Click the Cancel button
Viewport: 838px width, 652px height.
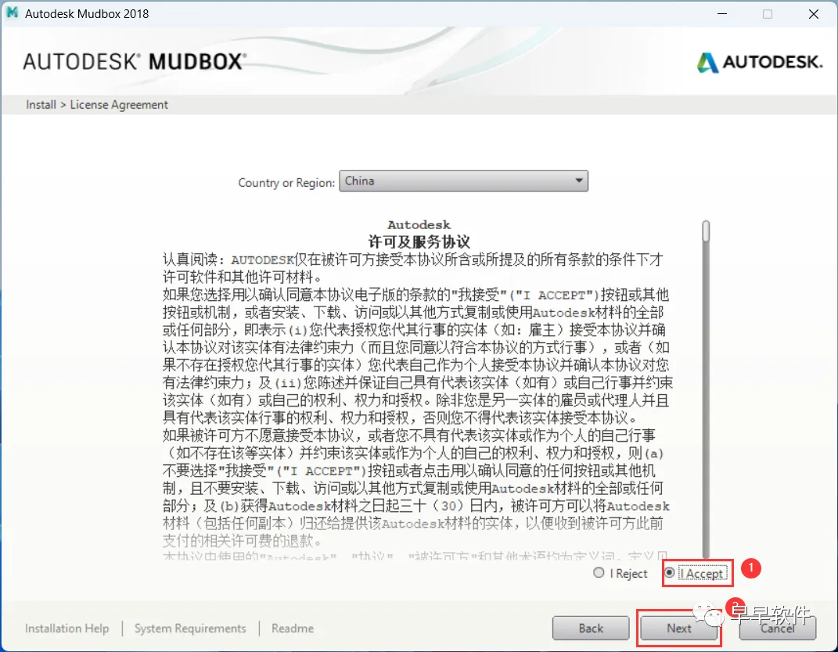click(x=777, y=629)
